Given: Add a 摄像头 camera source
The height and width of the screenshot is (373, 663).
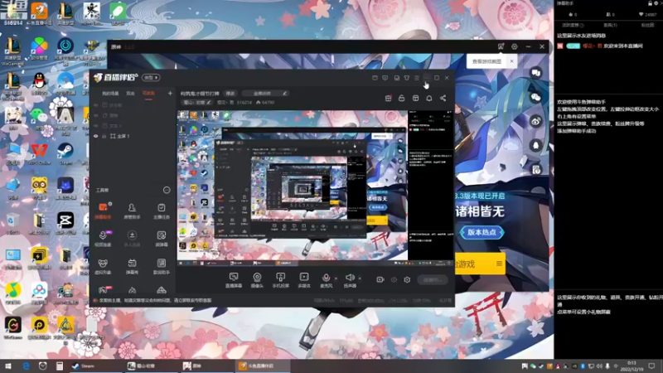Looking at the screenshot, I should pos(257,280).
